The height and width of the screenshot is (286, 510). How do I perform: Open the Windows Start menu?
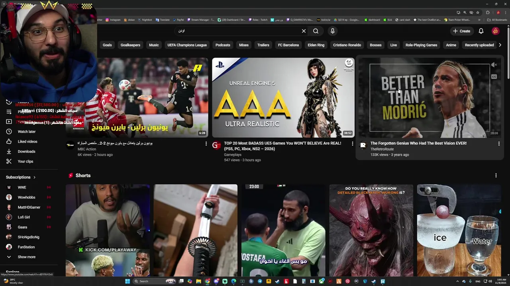[127, 281]
